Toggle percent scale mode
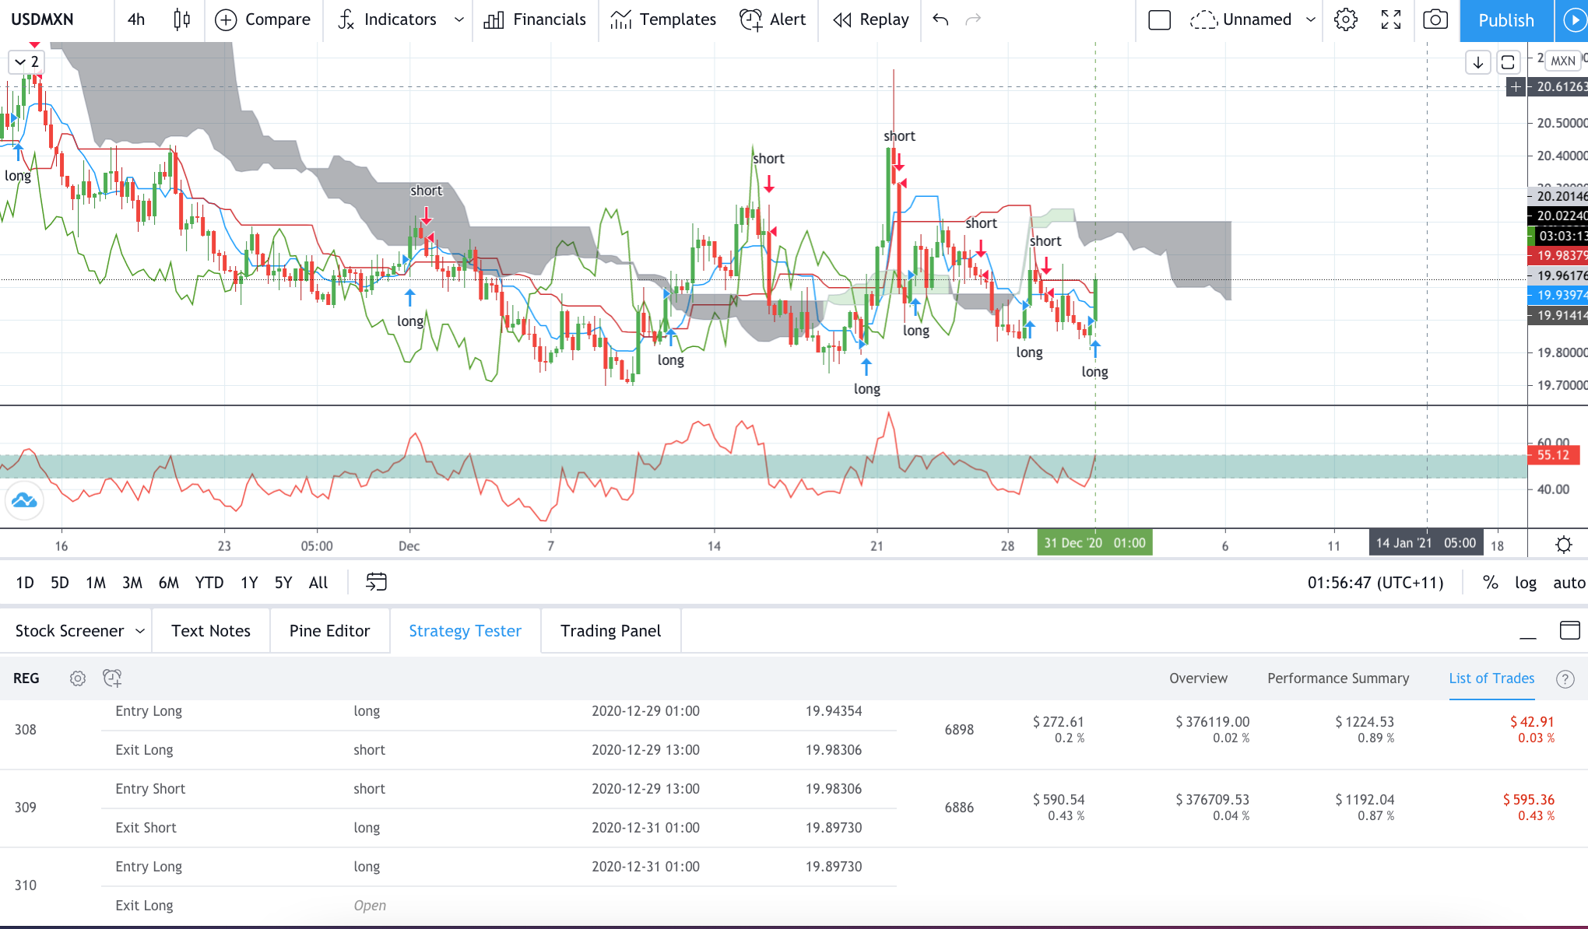The image size is (1588, 929). pyautogui.click(x=1490, y=583)
